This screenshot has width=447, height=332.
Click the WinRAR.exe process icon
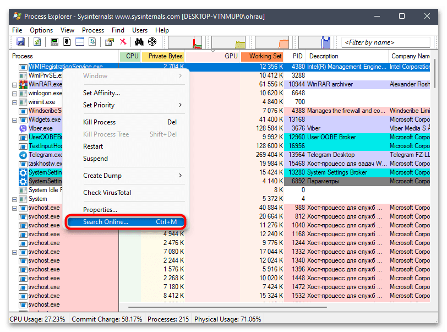[x=23, y=84]
